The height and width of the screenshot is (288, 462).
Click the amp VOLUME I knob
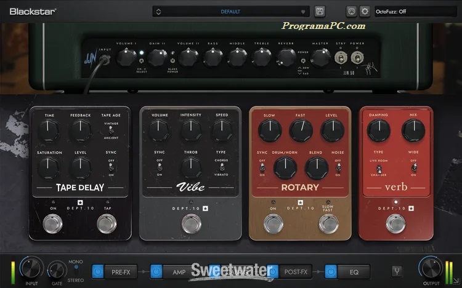[x=126, y=57]
